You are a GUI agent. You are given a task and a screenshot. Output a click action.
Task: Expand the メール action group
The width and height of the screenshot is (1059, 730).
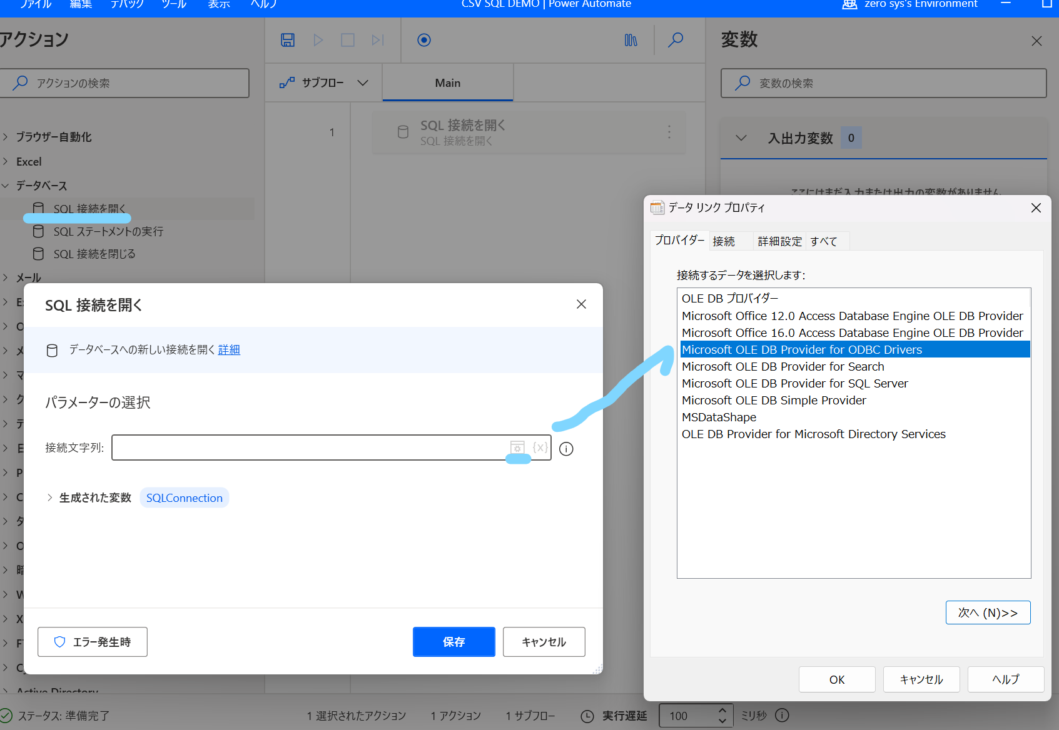point(6,277)
